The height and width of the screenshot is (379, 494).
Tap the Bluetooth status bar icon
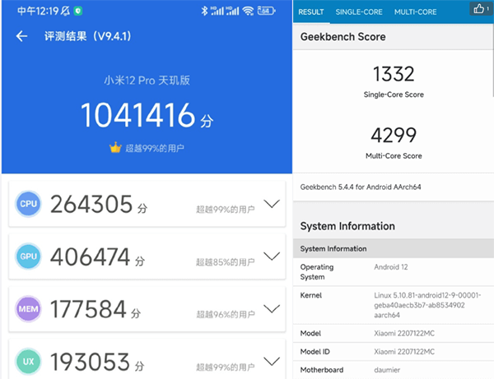[204, 11]
